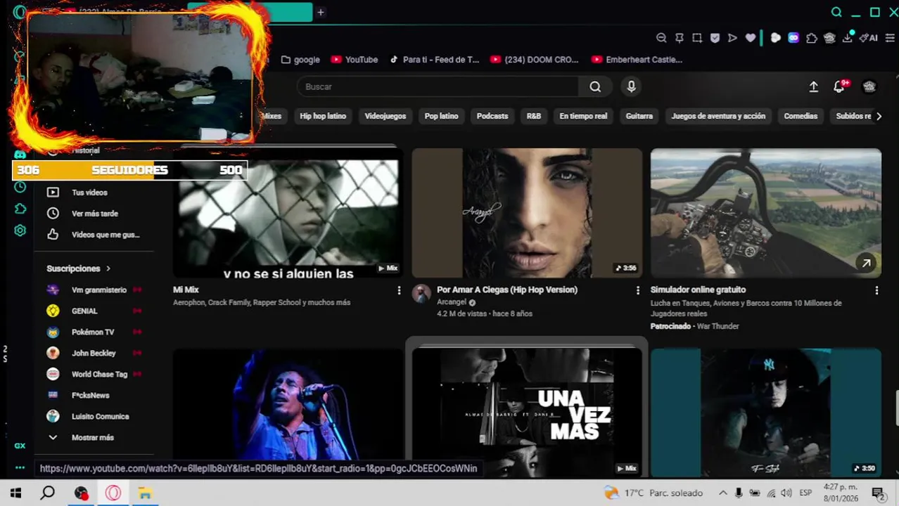Image resolution: width=899 pixels, height=506 pixels.
Task: Focus the Buscar search field
Action: tap(438, 86)
